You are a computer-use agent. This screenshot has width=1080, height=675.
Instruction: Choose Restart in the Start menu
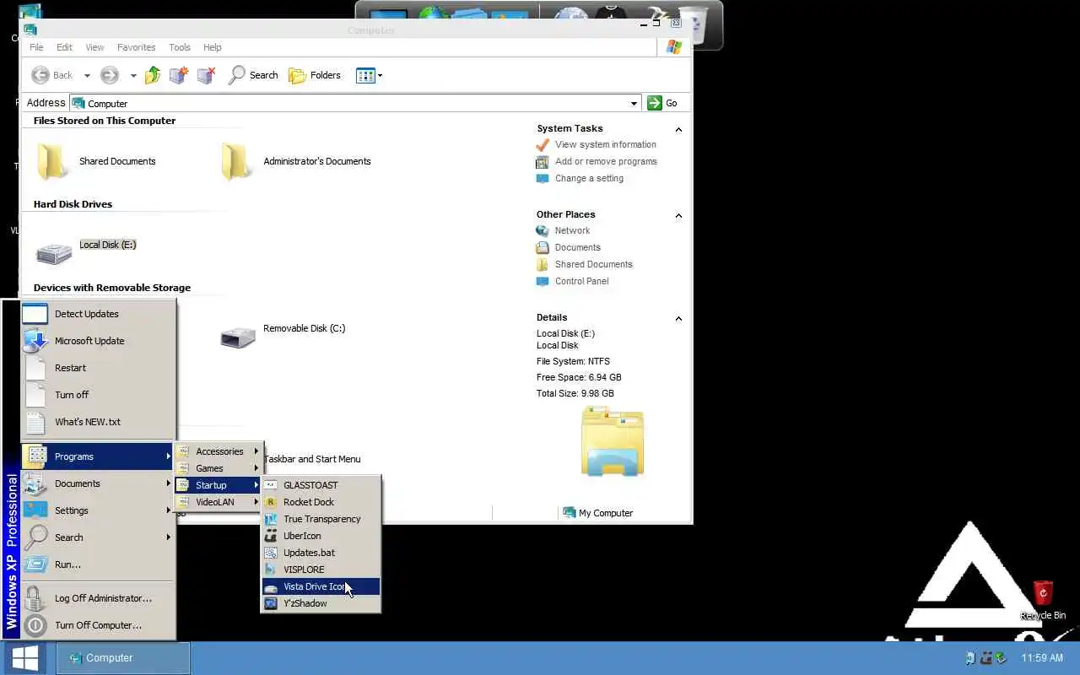pyautogui.click(x=98, y=368)
